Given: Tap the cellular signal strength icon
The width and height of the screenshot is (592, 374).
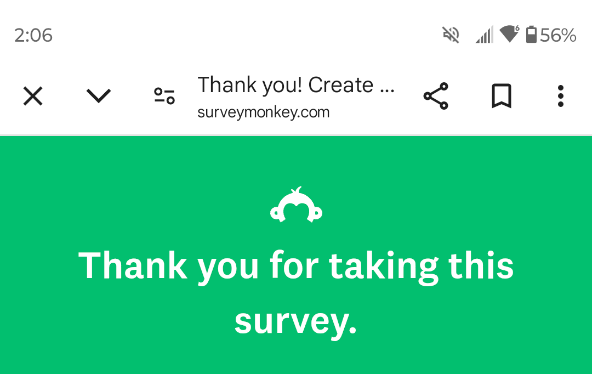Looking at the screenshot, I should tap(484, 35).
